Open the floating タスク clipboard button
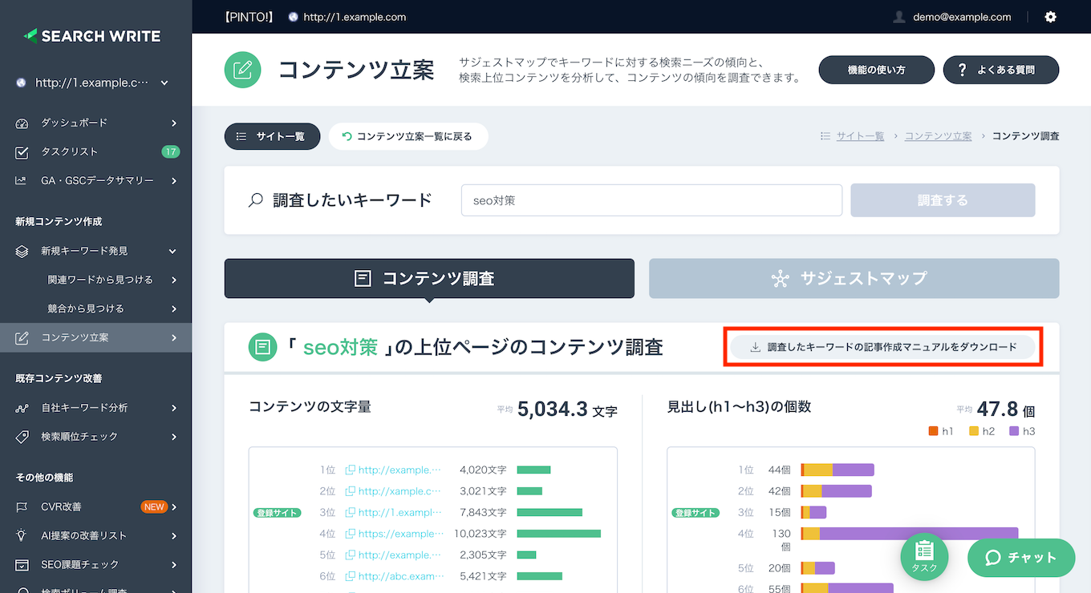 924,555
